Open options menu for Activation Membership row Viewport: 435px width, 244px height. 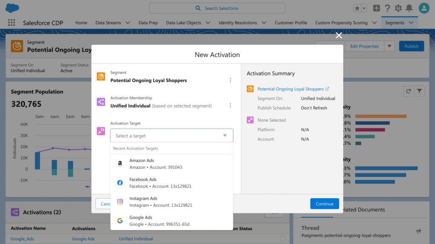point(230,105)
